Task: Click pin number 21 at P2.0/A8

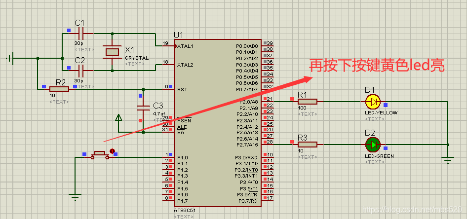Action: click(x=270, y=99)
